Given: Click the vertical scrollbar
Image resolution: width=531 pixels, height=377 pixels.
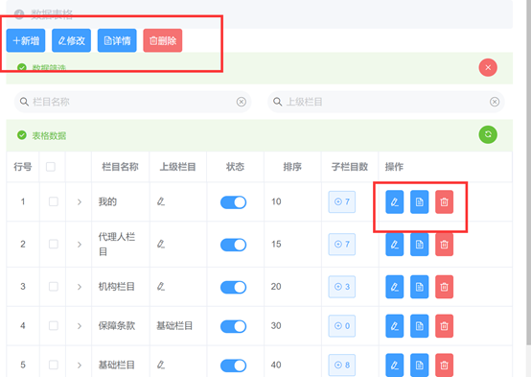Looking at the screenshot, I should coord(529,173).
